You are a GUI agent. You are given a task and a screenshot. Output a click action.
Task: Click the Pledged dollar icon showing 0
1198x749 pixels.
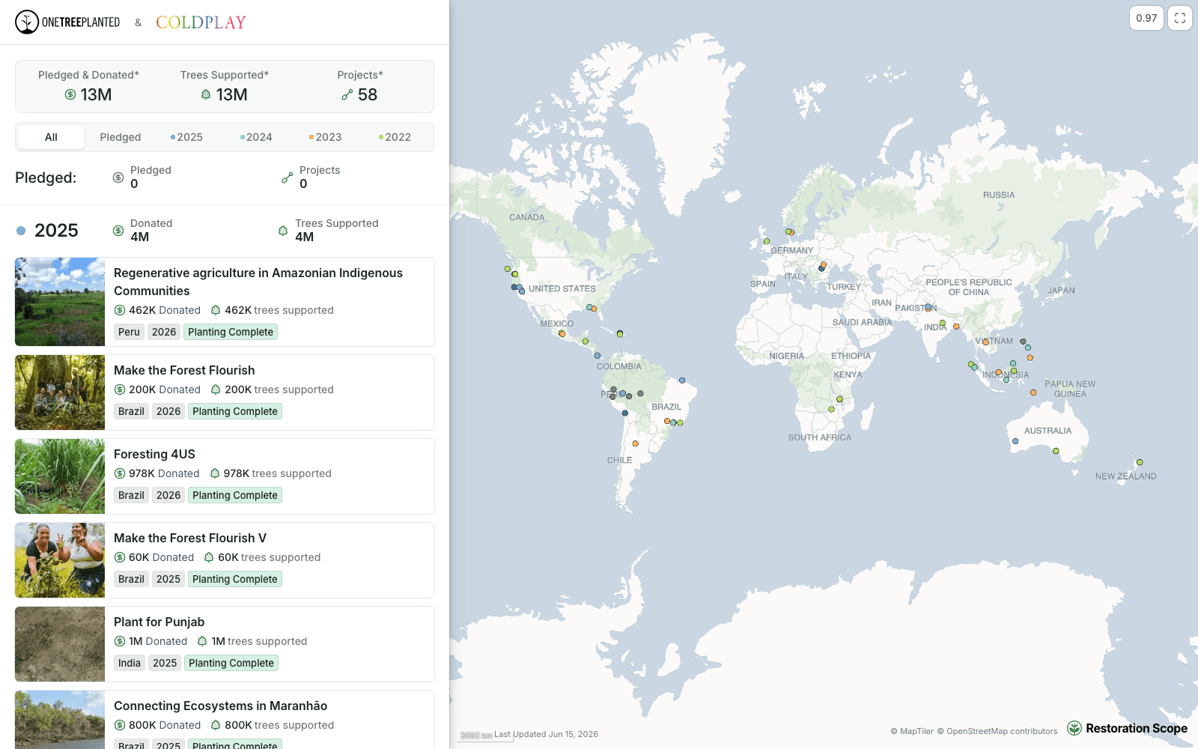[118, 178]
